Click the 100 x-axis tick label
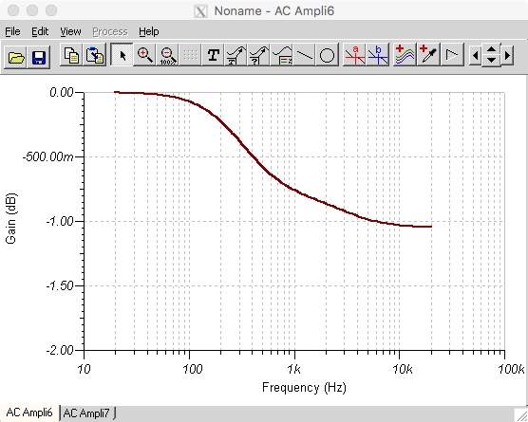 coord(192,369)
